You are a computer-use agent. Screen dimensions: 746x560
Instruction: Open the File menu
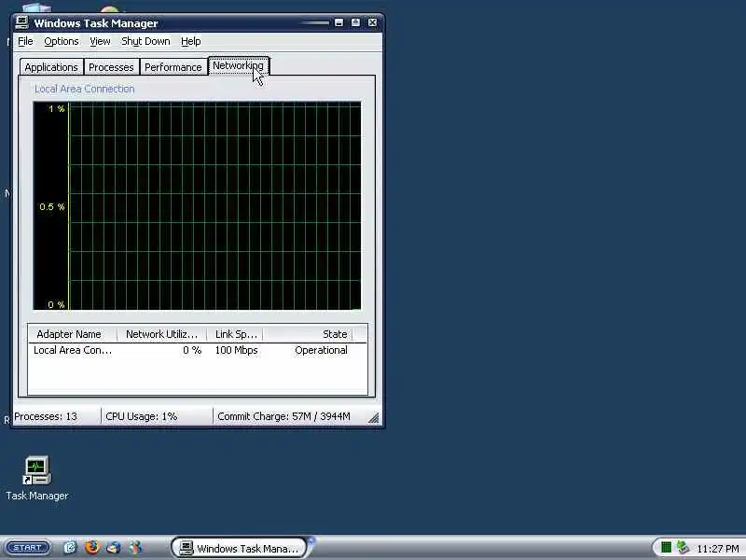[25, 41]
